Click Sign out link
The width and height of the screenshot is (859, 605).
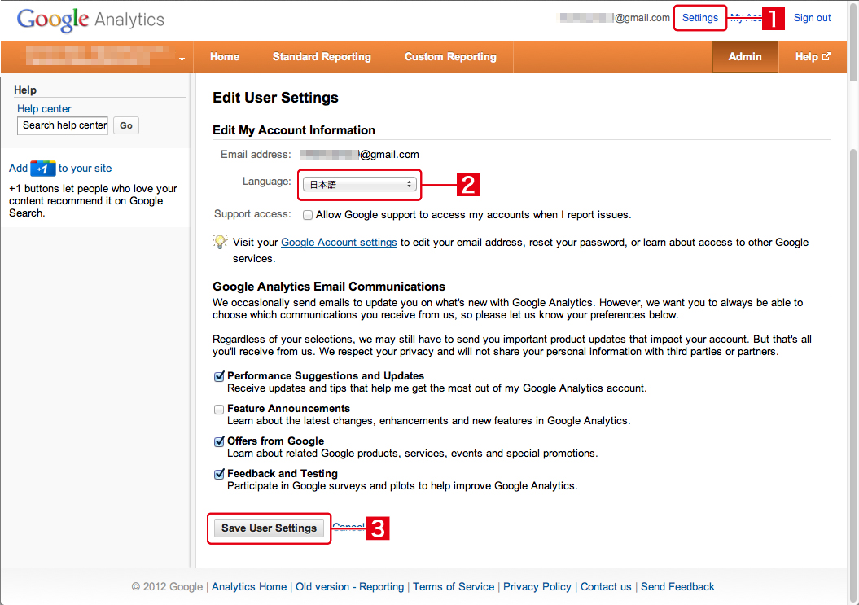[x=813, y=18]
